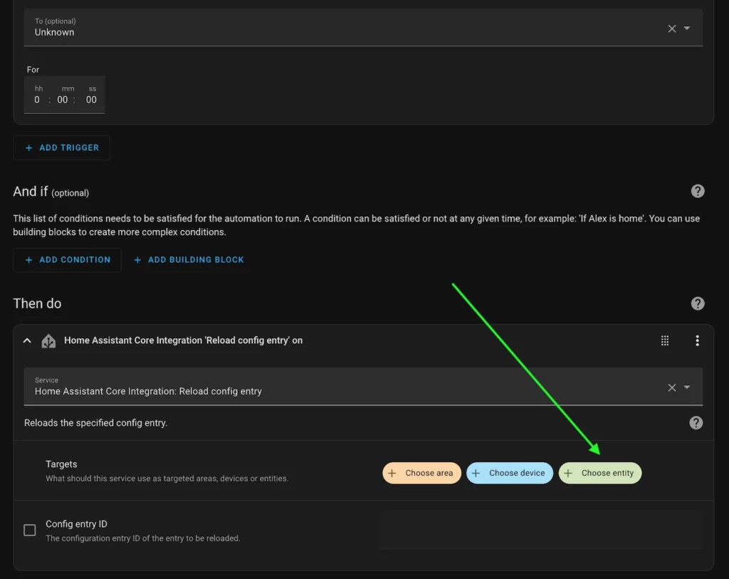Screen dimensions: 729x579
Task: Click the hours field in For duration
Action: pos(38,100)
